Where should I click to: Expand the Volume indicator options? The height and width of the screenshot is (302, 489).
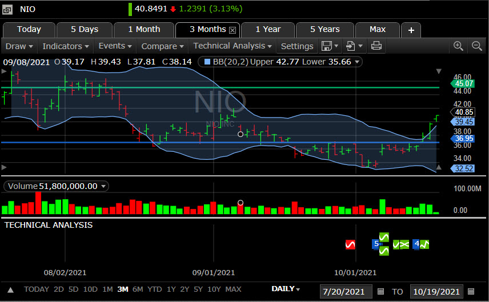coord(103,186)
